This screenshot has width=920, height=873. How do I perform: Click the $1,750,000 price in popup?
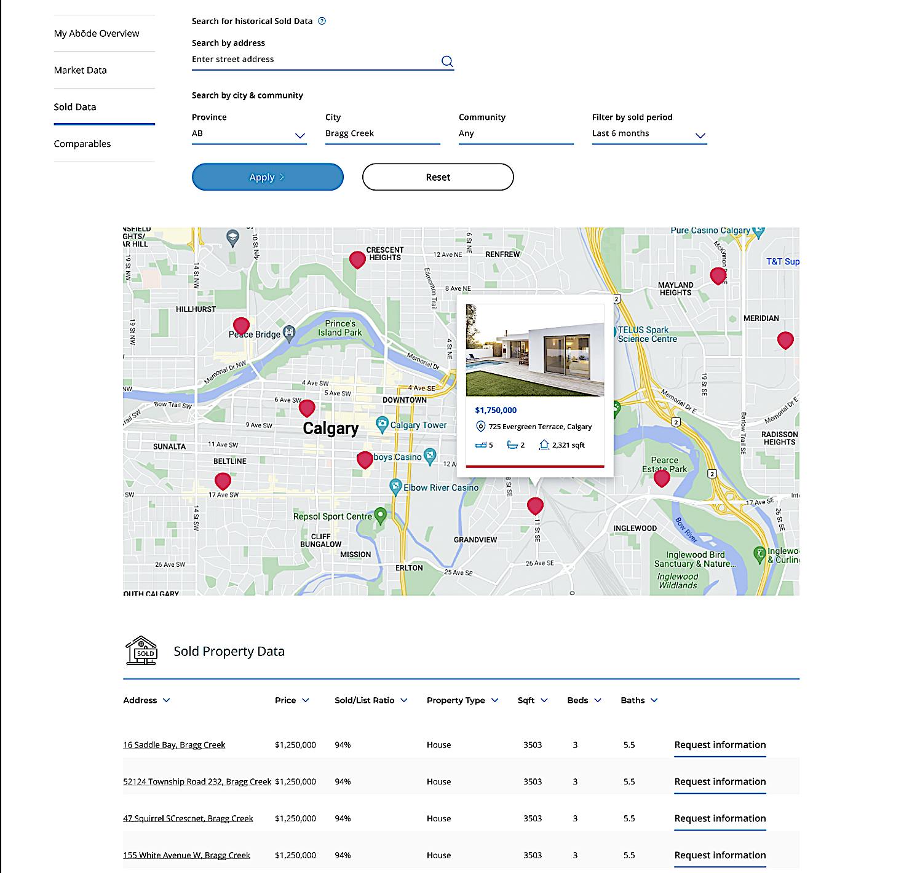(496, 410)
